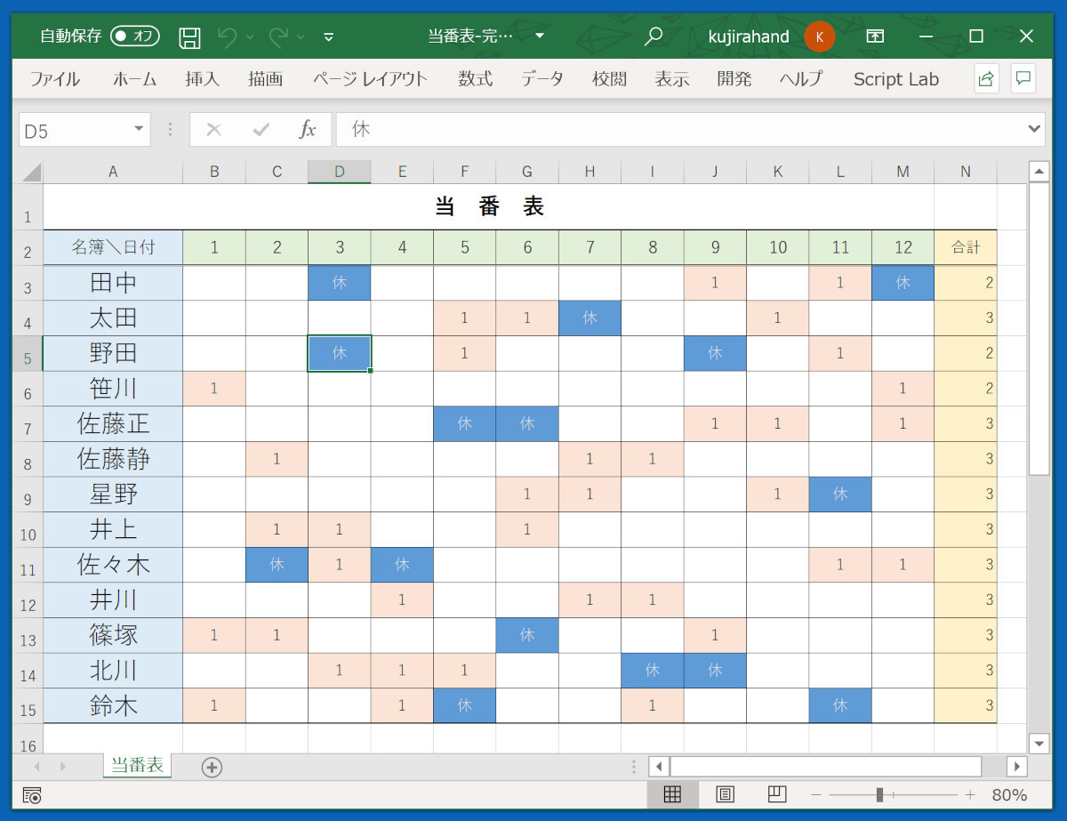The image size is (1067, 821).
Task: Open the 挿入 ribbon tab
Action: pyautogui.click(x=202, y=78)
